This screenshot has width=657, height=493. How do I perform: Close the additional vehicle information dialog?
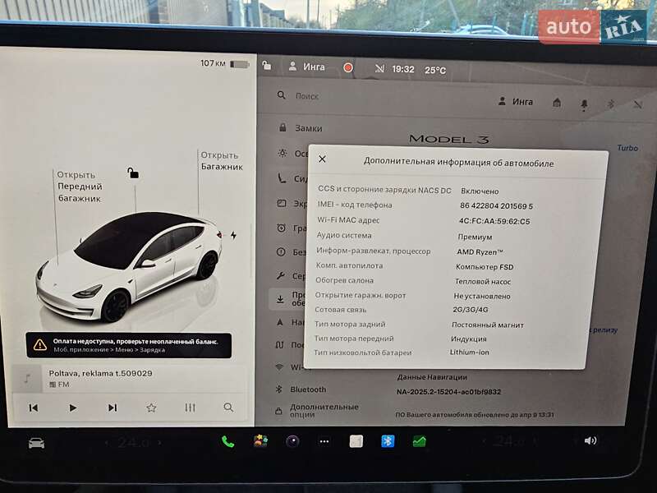pyautogui.click(x=322, y=159)
